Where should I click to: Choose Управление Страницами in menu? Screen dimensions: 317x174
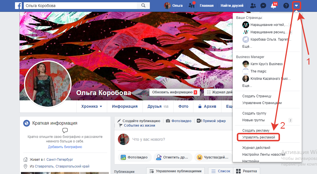click(262, 103)
